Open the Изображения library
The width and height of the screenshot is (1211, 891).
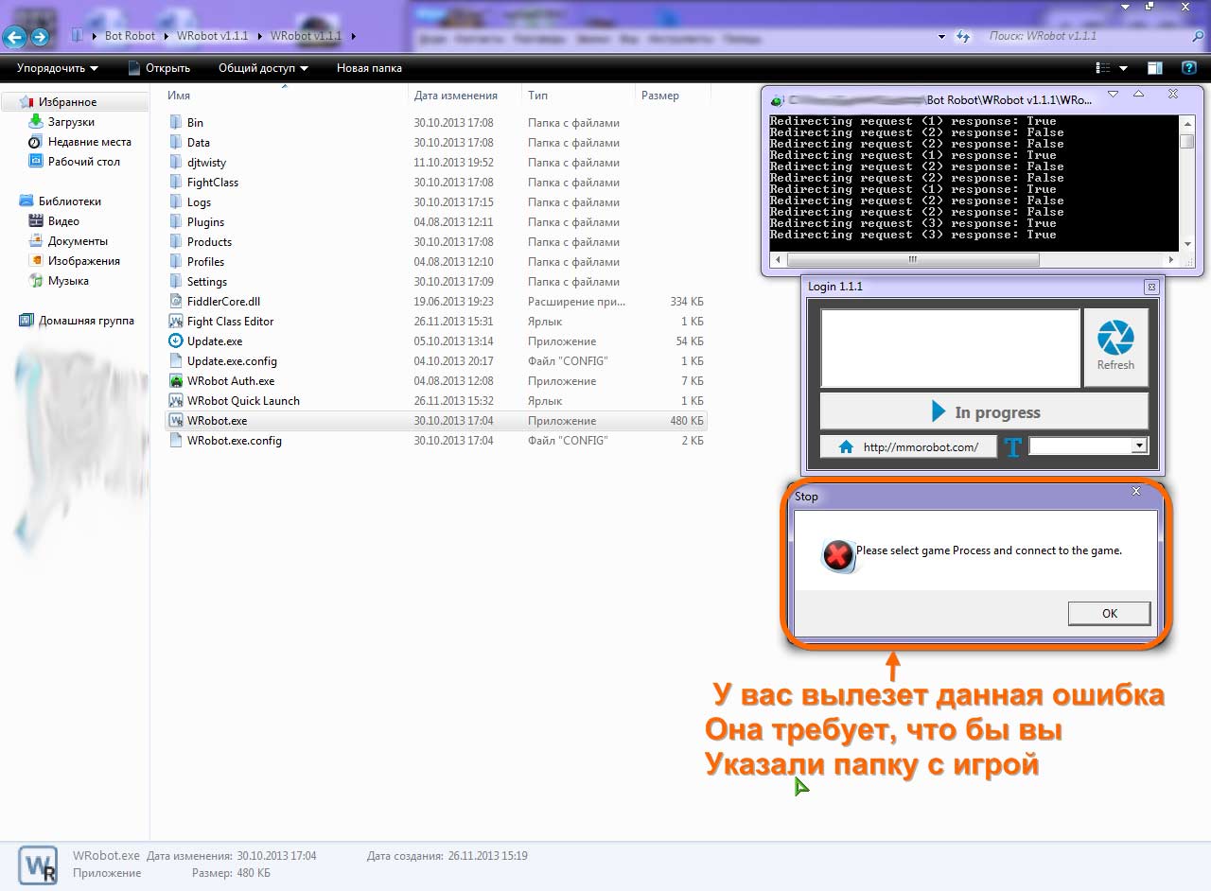pyautogui.click(x=84, y=261)
